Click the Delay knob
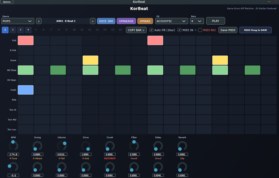This screenshot has height=178, width=279. [x=158, y=146]
